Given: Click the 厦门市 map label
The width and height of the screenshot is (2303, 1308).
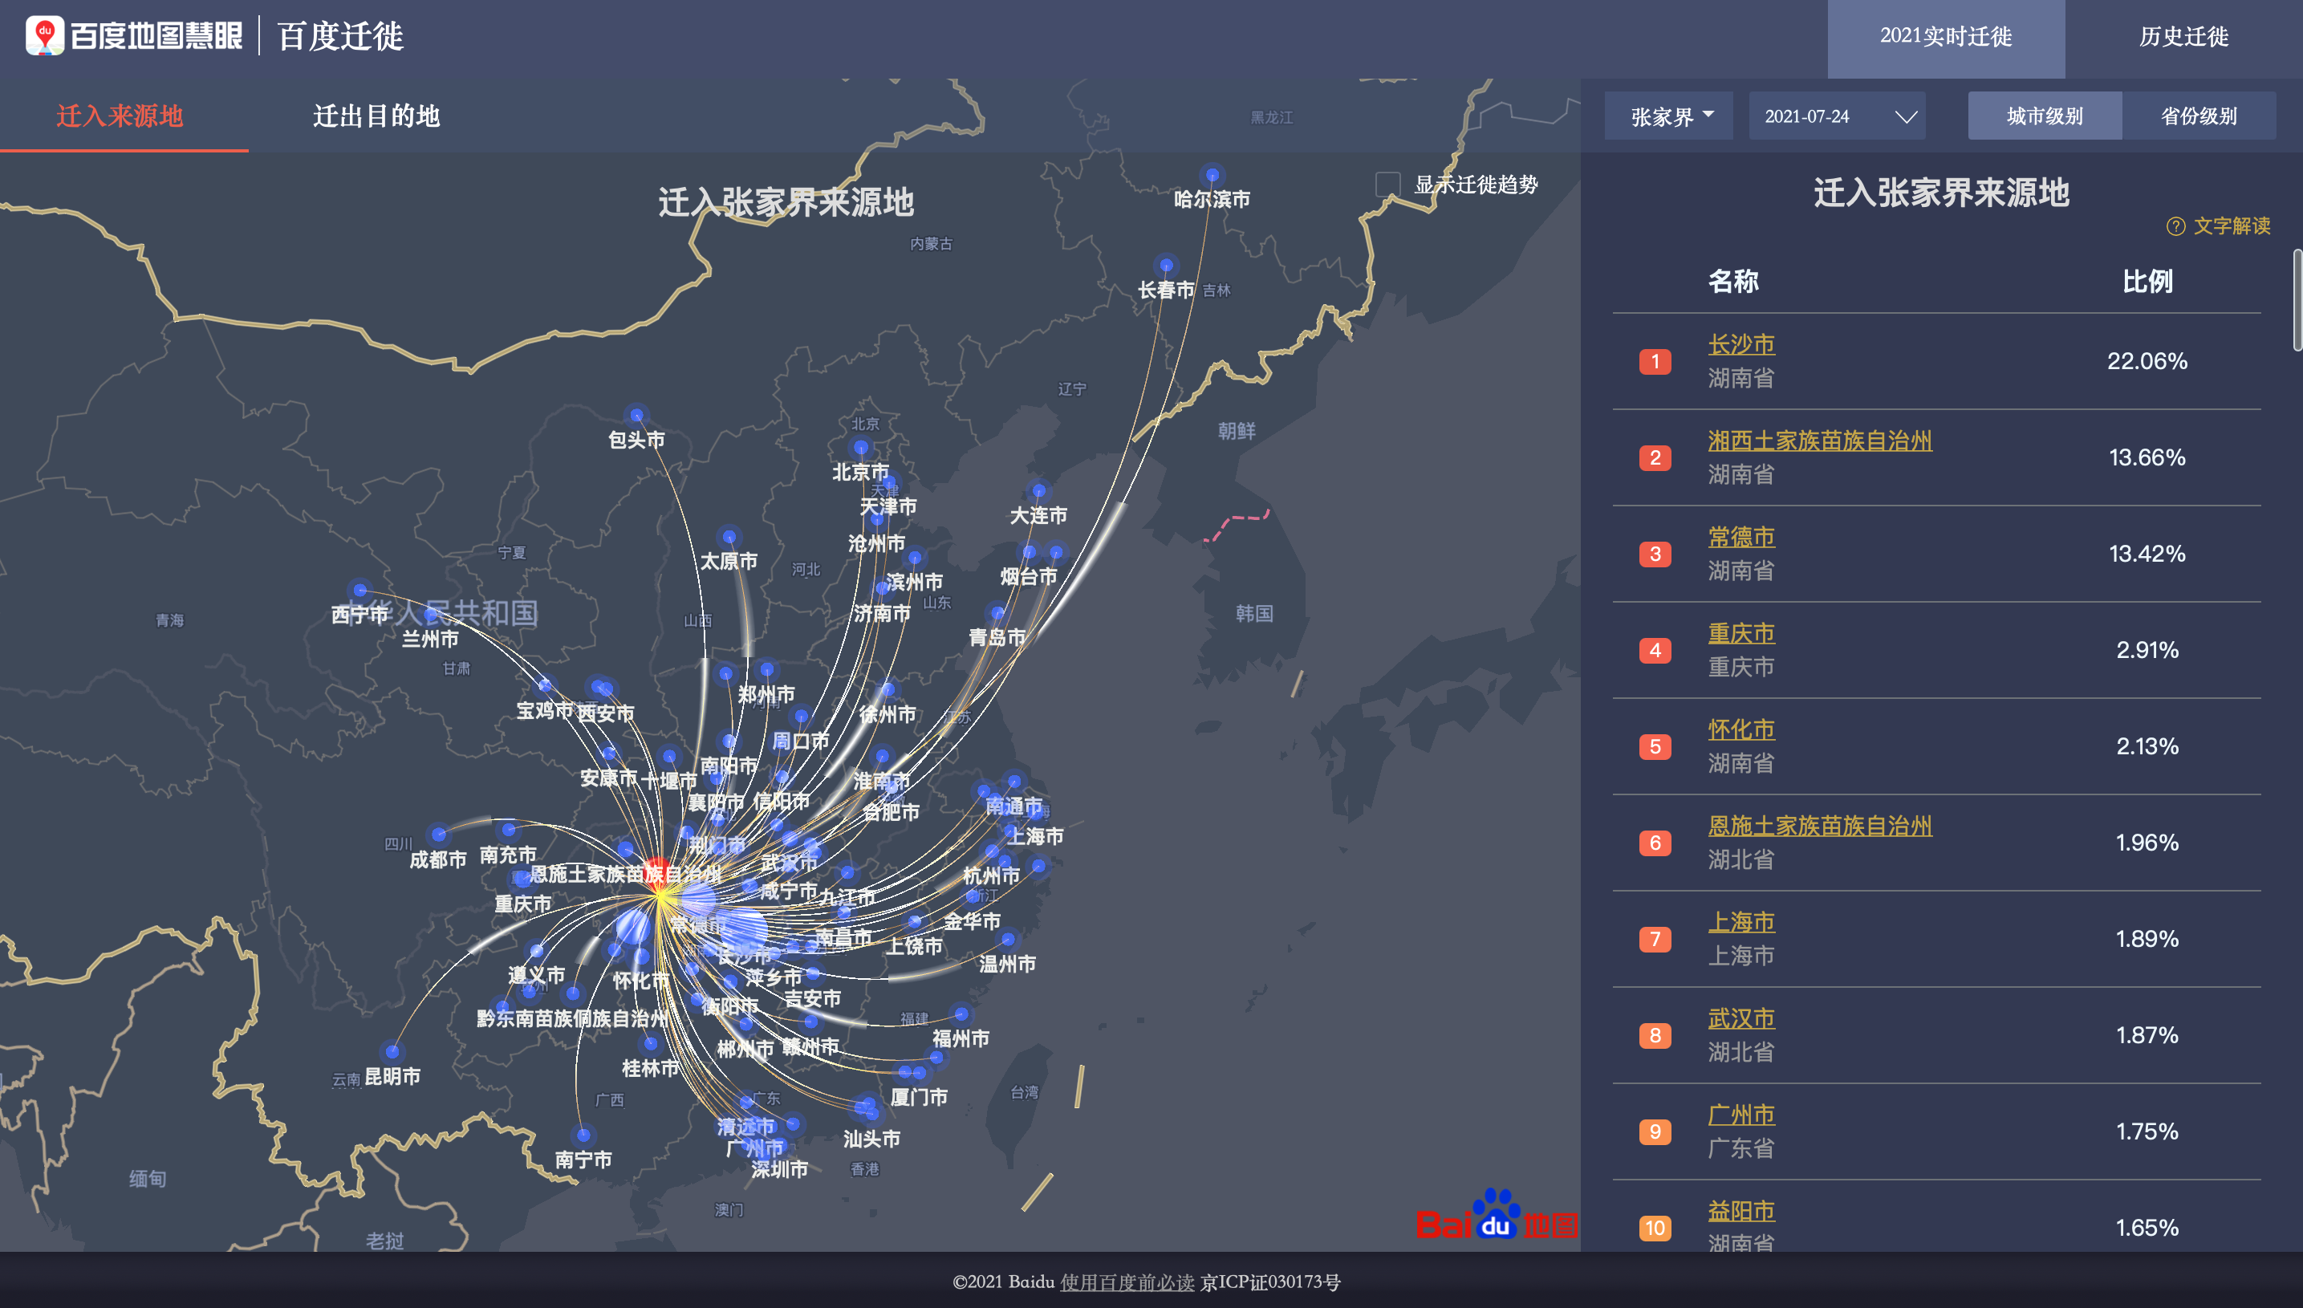Looking at the screenshot, I should pyautogui.click(x=919, y=1097).
